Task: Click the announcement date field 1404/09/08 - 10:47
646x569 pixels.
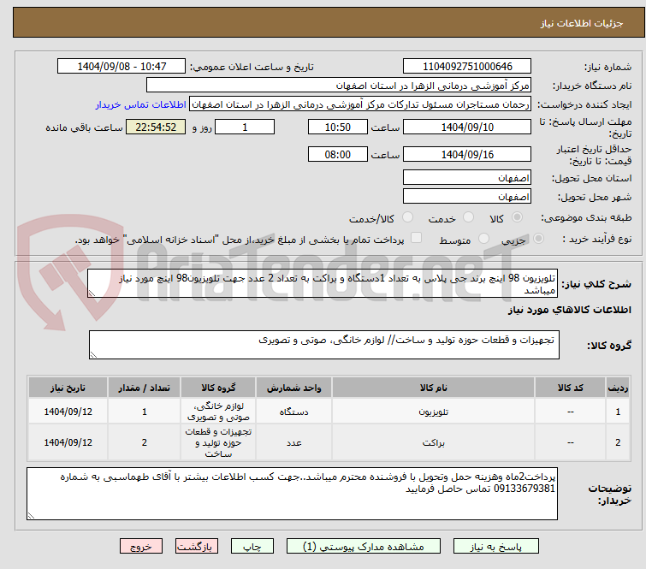Action: coord(121,66)
